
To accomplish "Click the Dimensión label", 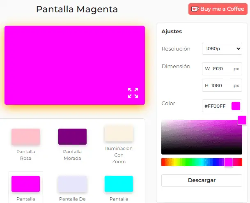I will pyautogui.click(x=176, y=67).
